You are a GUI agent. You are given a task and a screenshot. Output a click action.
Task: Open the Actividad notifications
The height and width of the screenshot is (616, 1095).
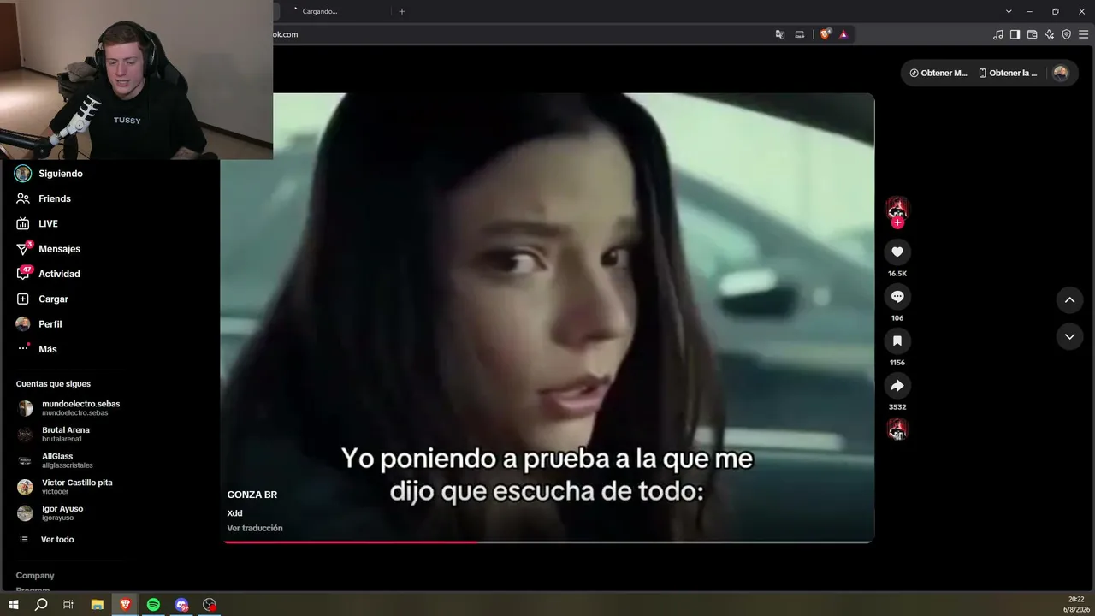tap(59, 274)
